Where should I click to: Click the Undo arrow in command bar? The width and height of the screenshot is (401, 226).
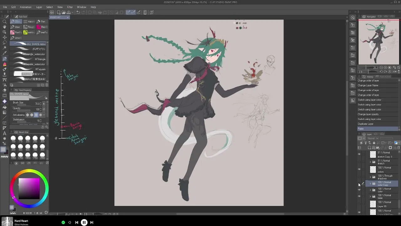(78, 13)
